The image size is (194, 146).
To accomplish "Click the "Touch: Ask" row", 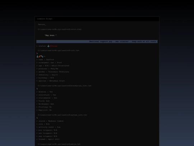I will 43,101.
